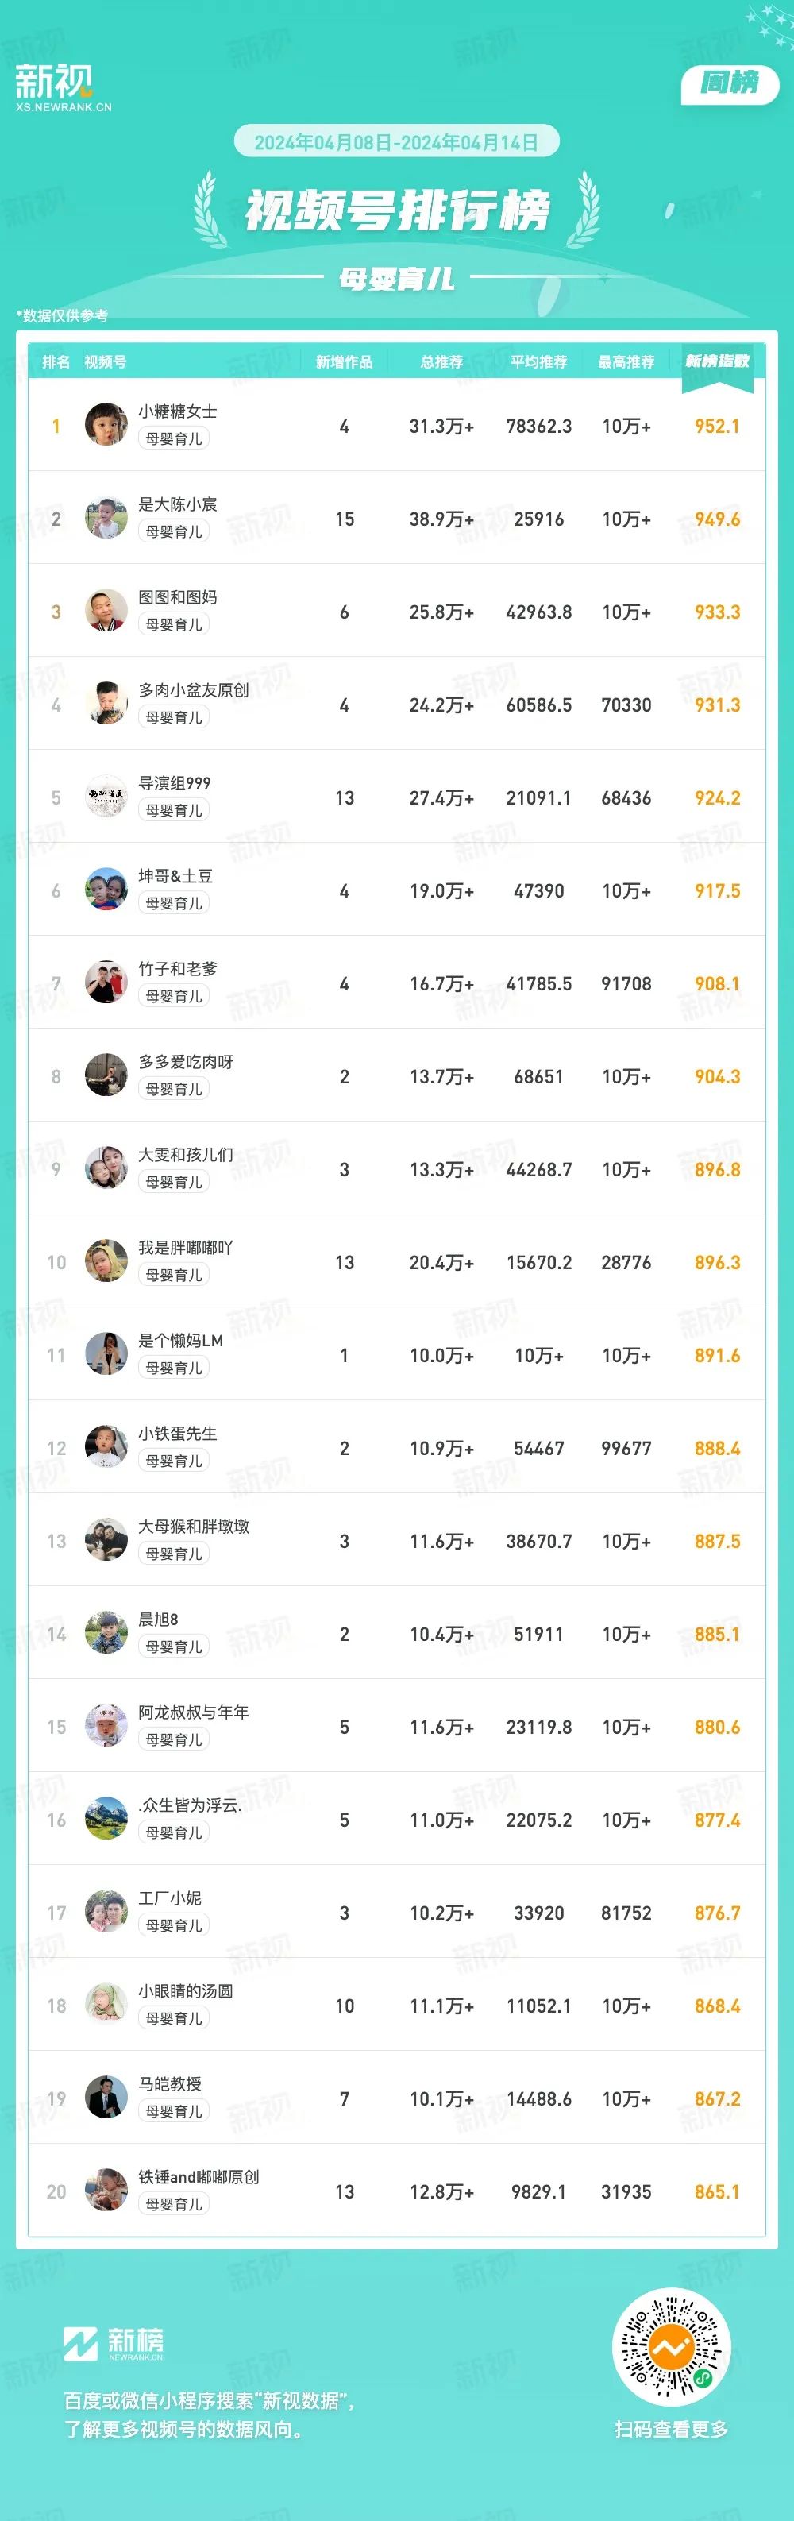Select the 新榜指数 column header
Image resolution: width=794 pixels, height=2521 pixels.
(x=717, y=361)
